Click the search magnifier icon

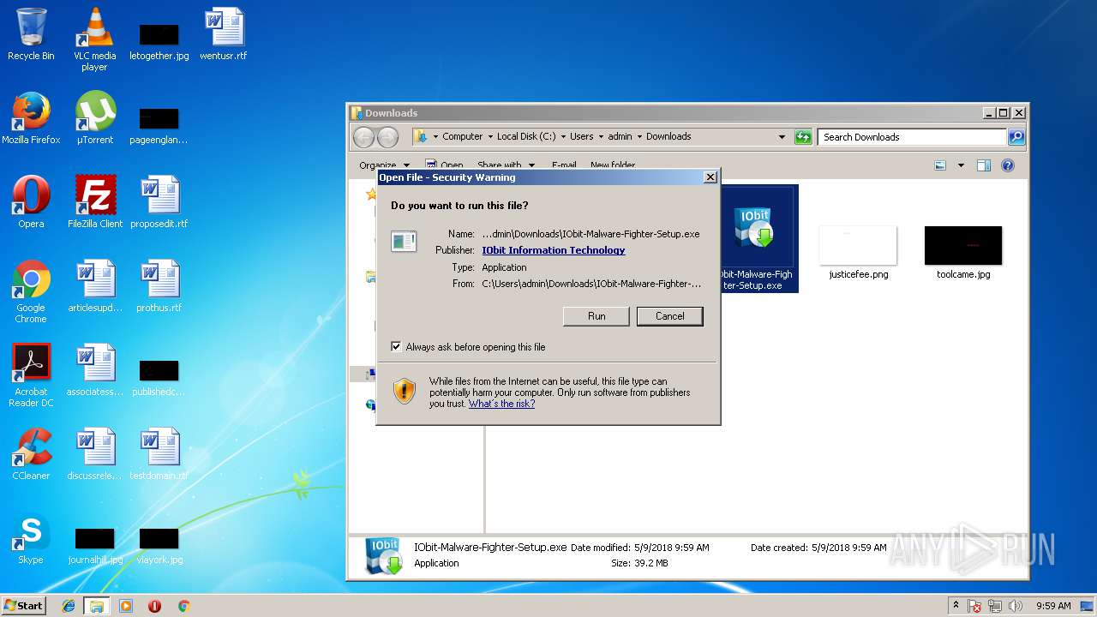coord(1016,137)
